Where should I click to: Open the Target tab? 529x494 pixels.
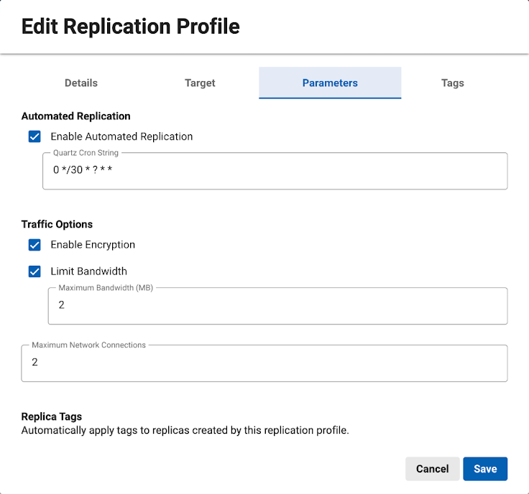click(200, 83)
